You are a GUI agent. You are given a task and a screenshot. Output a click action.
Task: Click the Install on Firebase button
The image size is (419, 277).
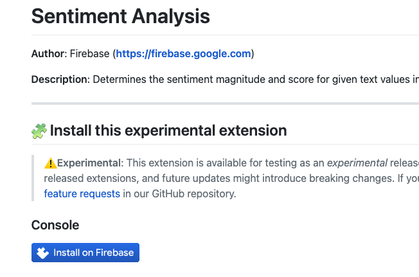(x=85, y=253)
